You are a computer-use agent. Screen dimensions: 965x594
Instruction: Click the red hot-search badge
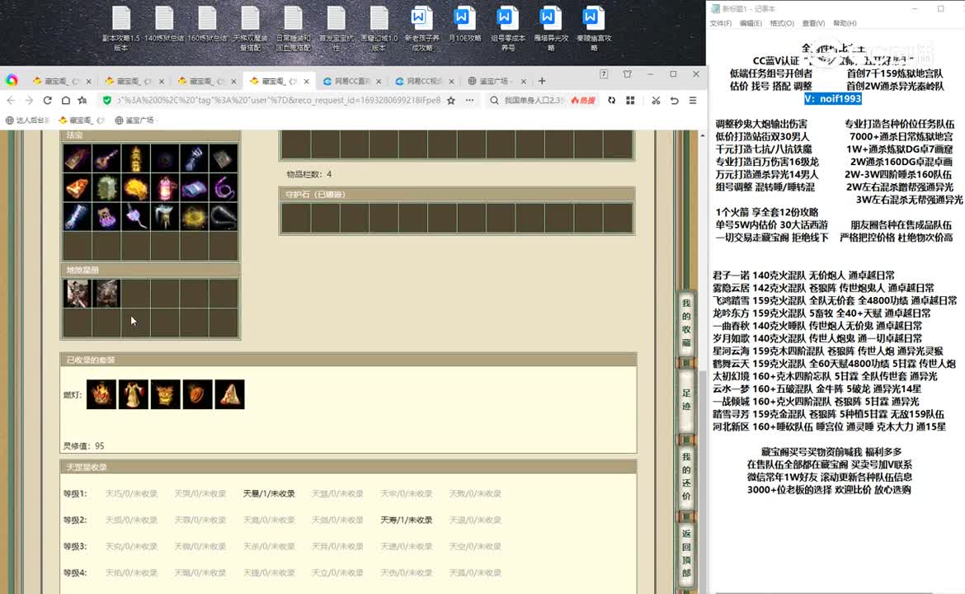point(583,101)
